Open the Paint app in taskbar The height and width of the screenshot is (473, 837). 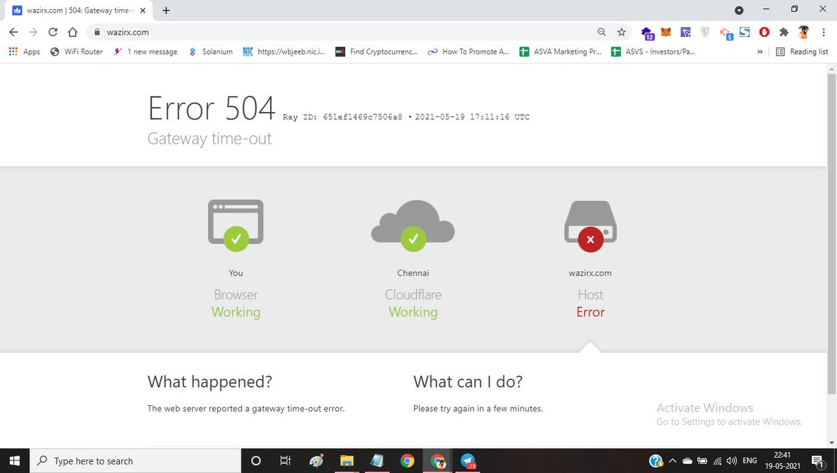pyautogui.click(x=317, y=460)
